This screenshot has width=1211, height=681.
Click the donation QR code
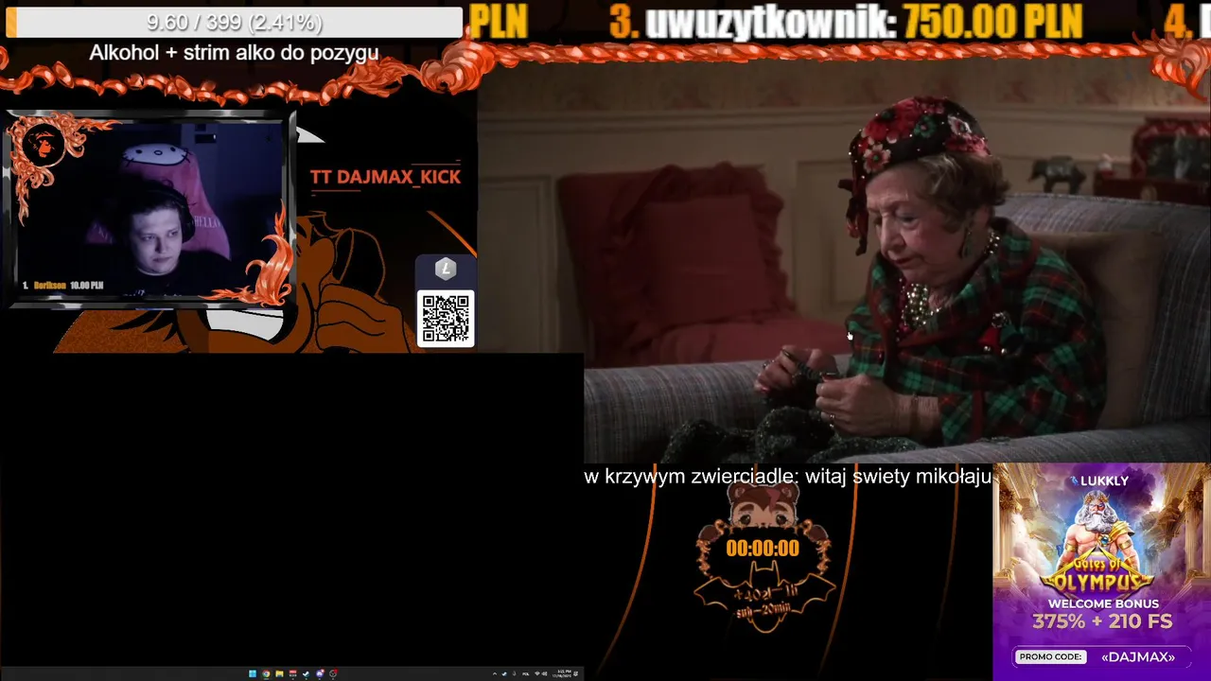point(446,319)
